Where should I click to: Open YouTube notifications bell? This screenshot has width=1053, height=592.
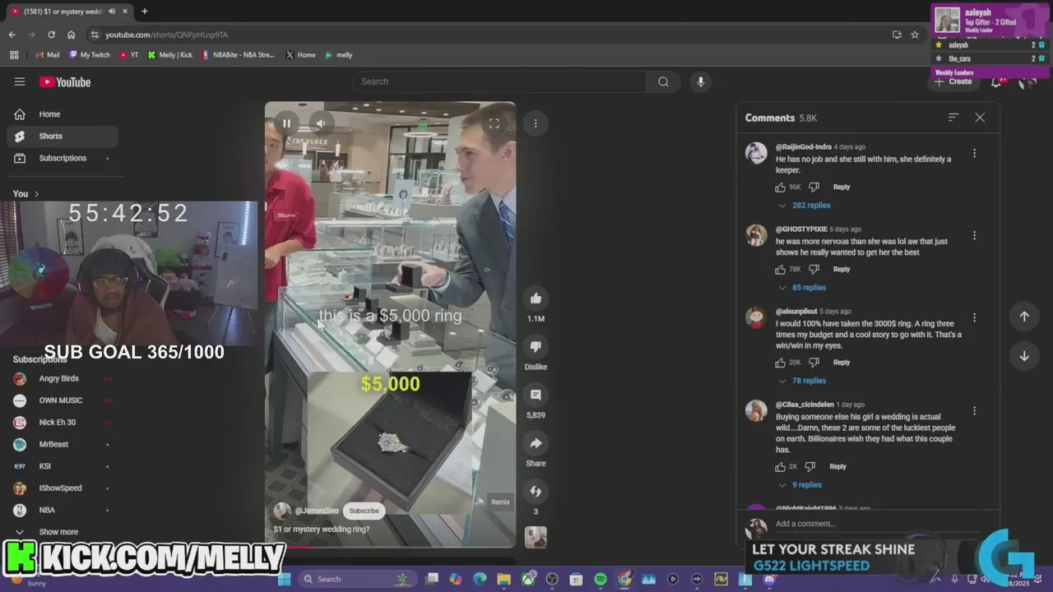pyautogui.click(x=996, y=81)
